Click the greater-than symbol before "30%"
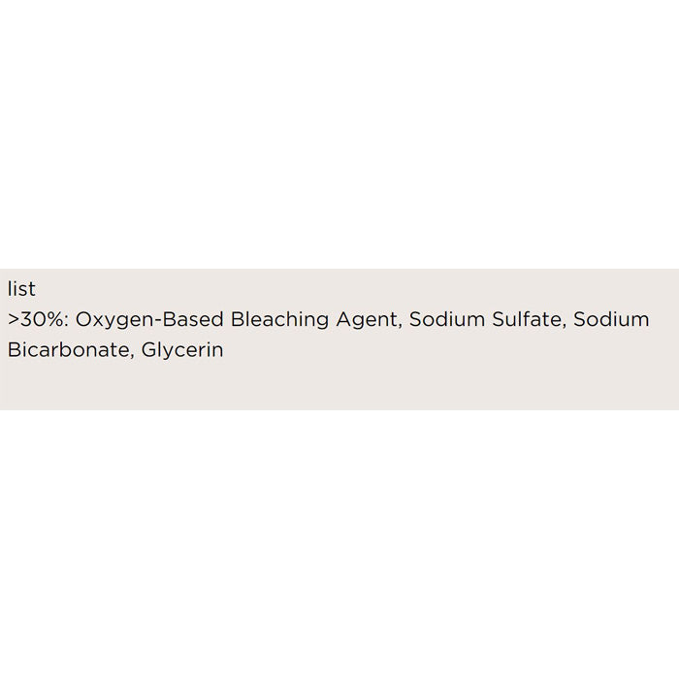The height and width of the screenshot is (679, 679). (13, 321)
